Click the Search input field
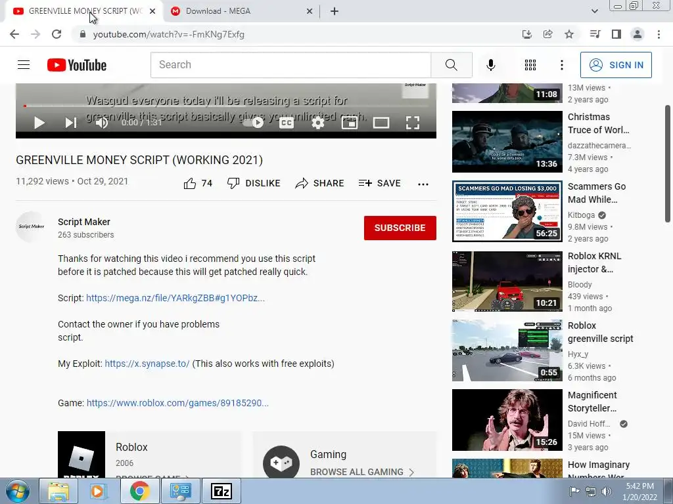This screenshot has width=673, height=504. pyautogui.click(x=290, y=65)
